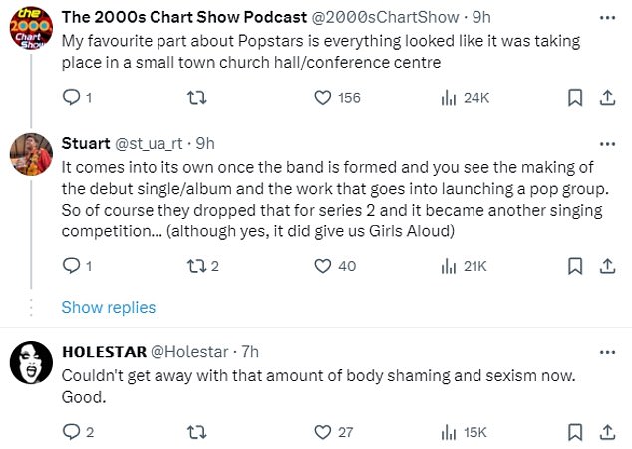This screenshot has height=449, width=632.
Task: Bookmark the 2000s Chart Show Podcast tweet
Action: [575, 97]
